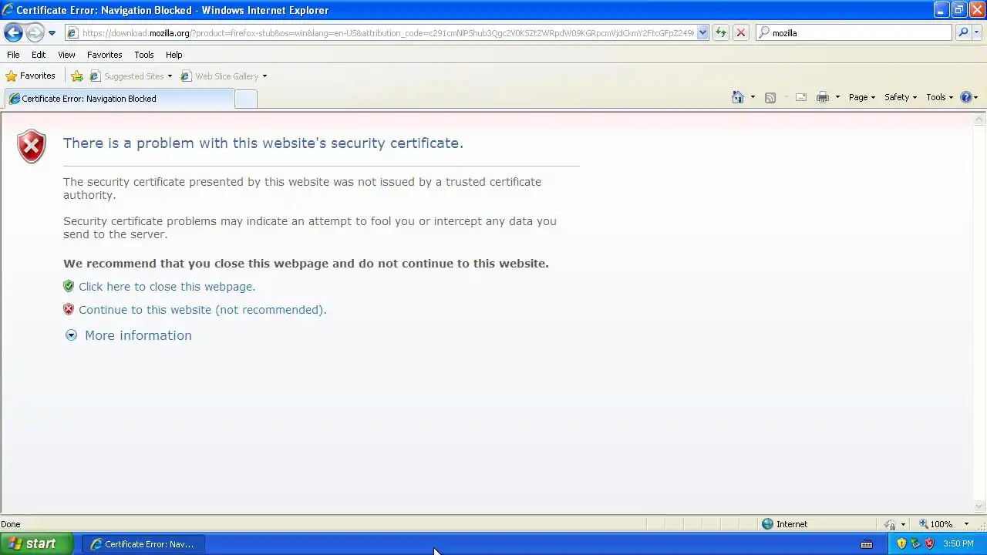Viewport: 987px width, 555px height.
Task: Click the red shield certificate error icon
Action: coord(32,146)
